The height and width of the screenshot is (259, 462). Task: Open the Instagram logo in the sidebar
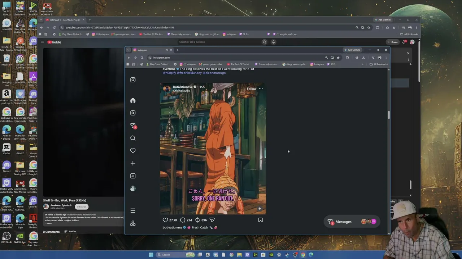click(133, 80)
